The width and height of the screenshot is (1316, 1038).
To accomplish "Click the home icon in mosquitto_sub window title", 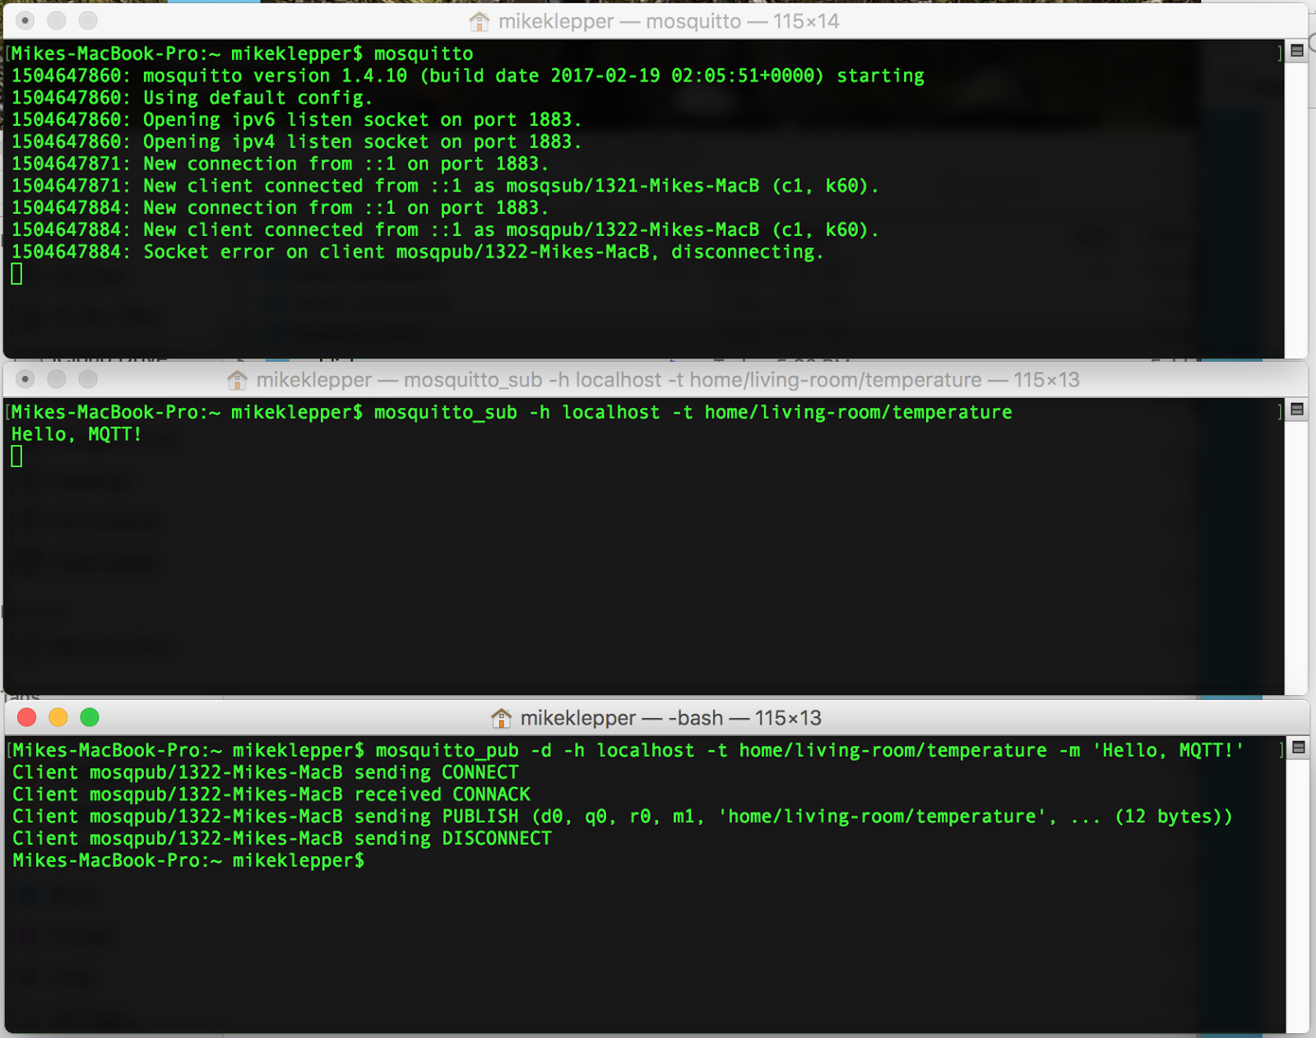I will [x=237, y=380].
